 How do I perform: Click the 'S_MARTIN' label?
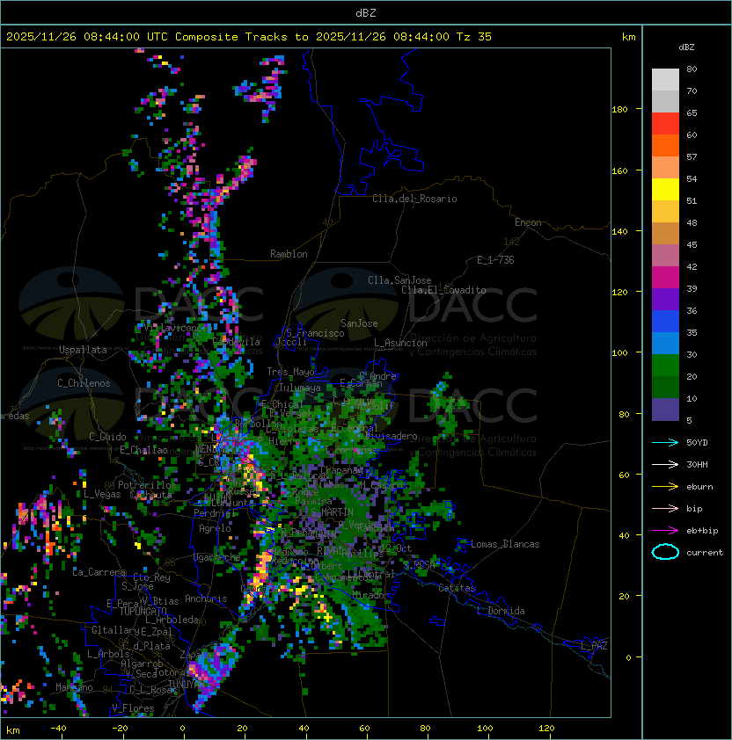pyautogui.click(x=333, y=511)
